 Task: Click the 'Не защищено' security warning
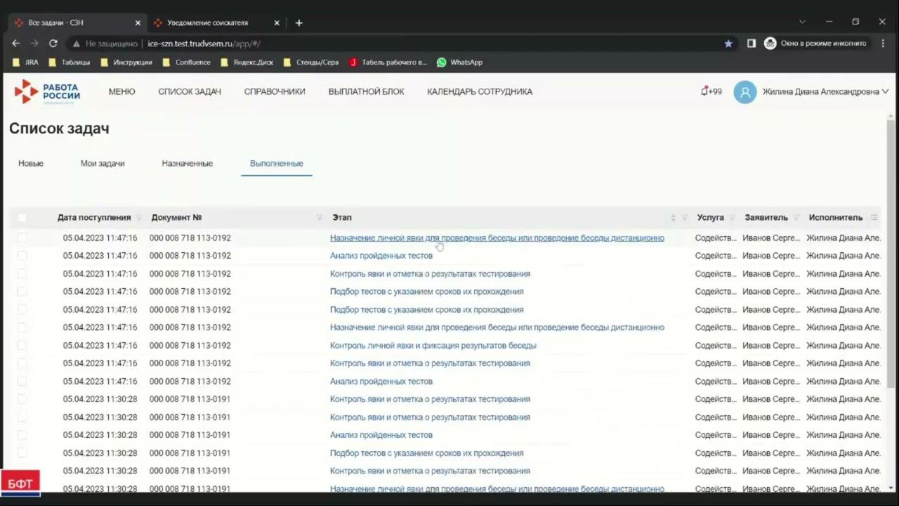click(104, 44)
